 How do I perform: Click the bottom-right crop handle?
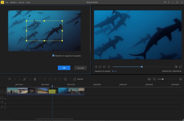point(62,41)
